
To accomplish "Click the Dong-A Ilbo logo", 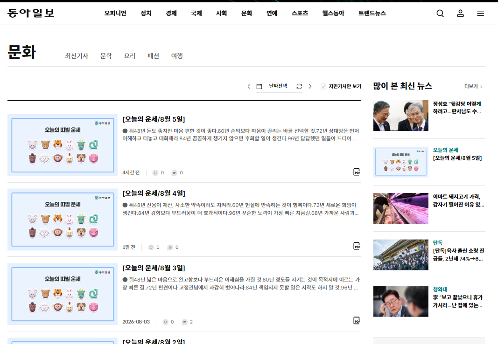I will [31, 13].
